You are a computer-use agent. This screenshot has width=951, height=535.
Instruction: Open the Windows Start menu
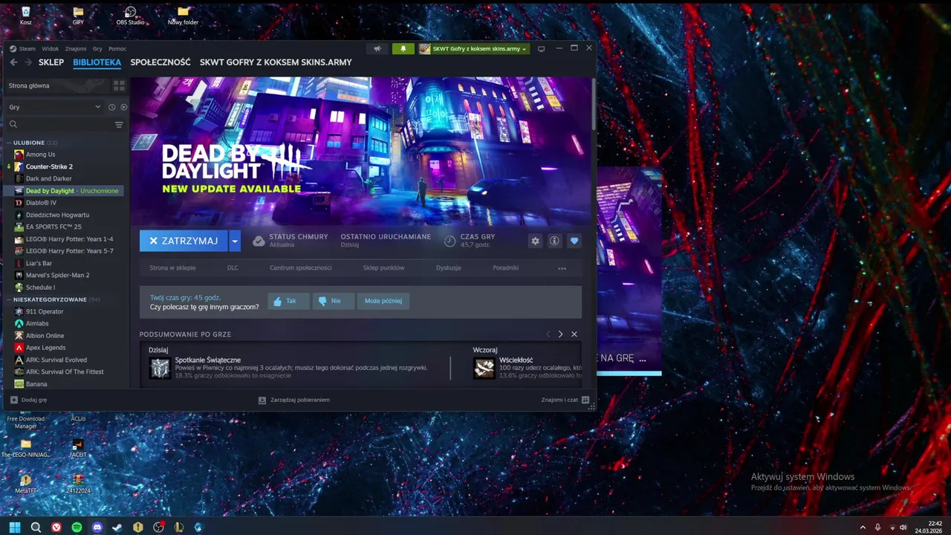point(15,528)
